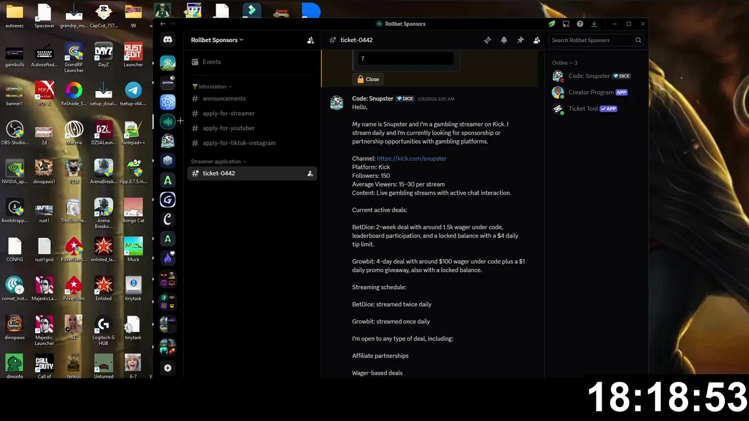Open the Logitech G HUB desktop shortcut
Screen dimensions: 749x421
104,330
